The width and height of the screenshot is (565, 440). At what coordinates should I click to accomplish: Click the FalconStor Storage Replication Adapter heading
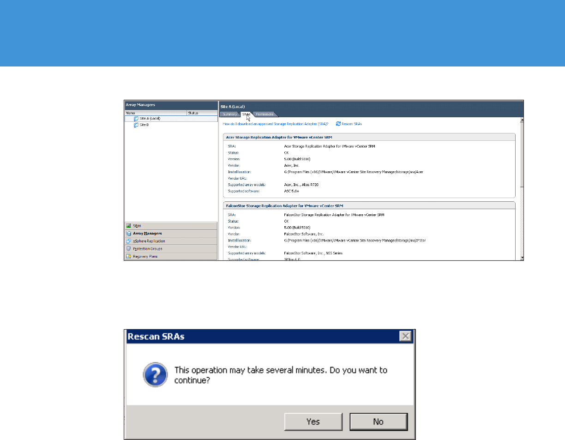click(x=284, y=205)
